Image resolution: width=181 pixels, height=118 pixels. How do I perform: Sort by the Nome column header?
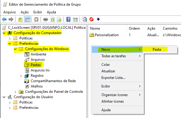tap(108, 28)
